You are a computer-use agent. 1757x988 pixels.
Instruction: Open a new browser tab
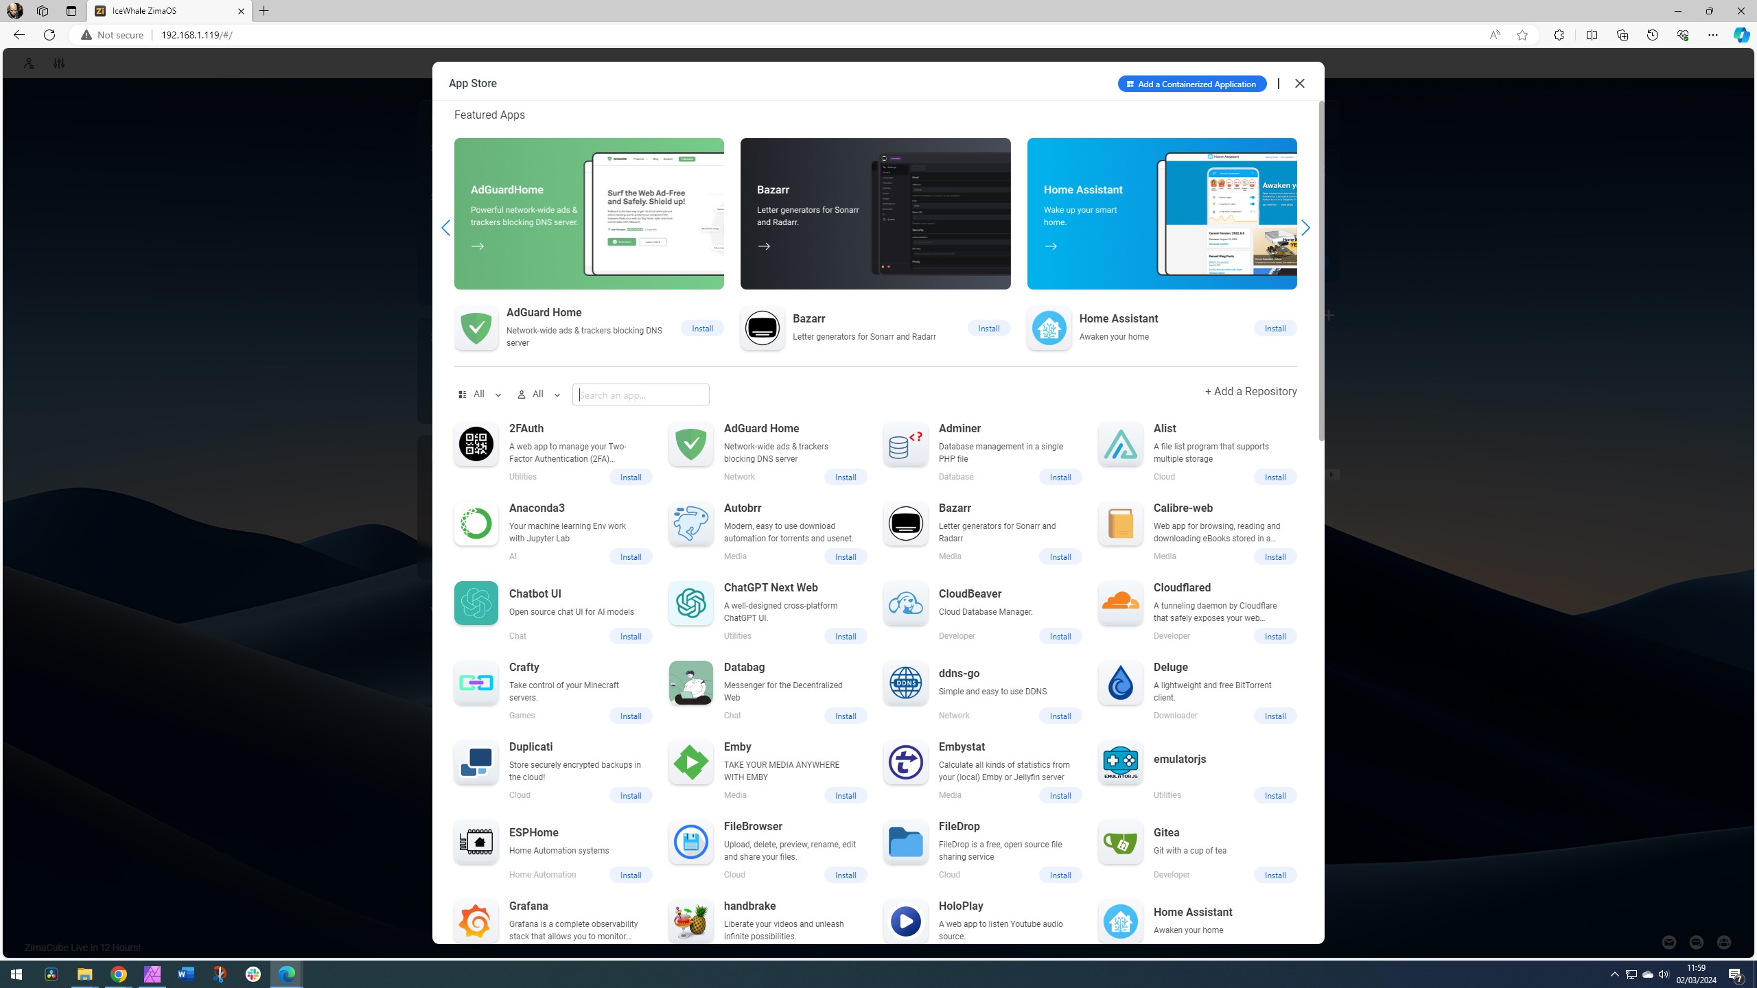point(264,11)
